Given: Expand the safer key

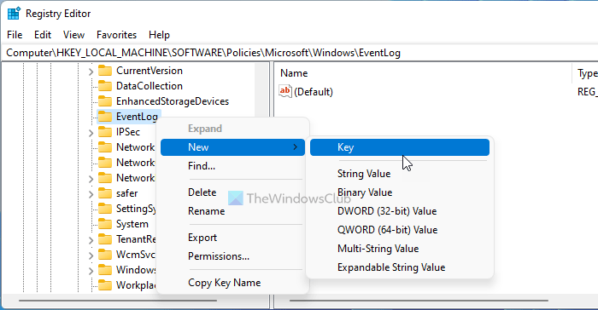Looking at the screenshot, I should pyautogui.click(x=91, y=194).
